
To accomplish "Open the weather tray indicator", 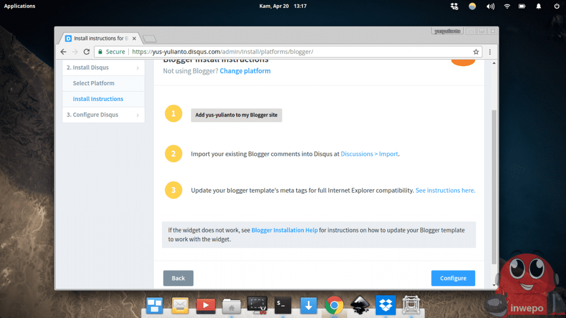I will (x=472, y=6).
